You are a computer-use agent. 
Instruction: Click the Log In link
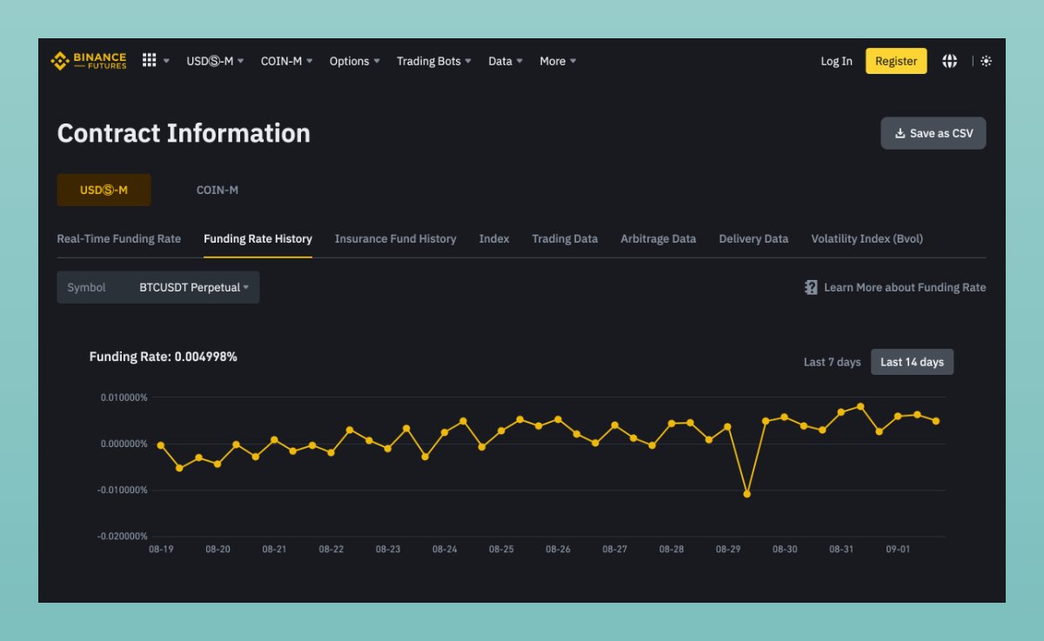835,60
